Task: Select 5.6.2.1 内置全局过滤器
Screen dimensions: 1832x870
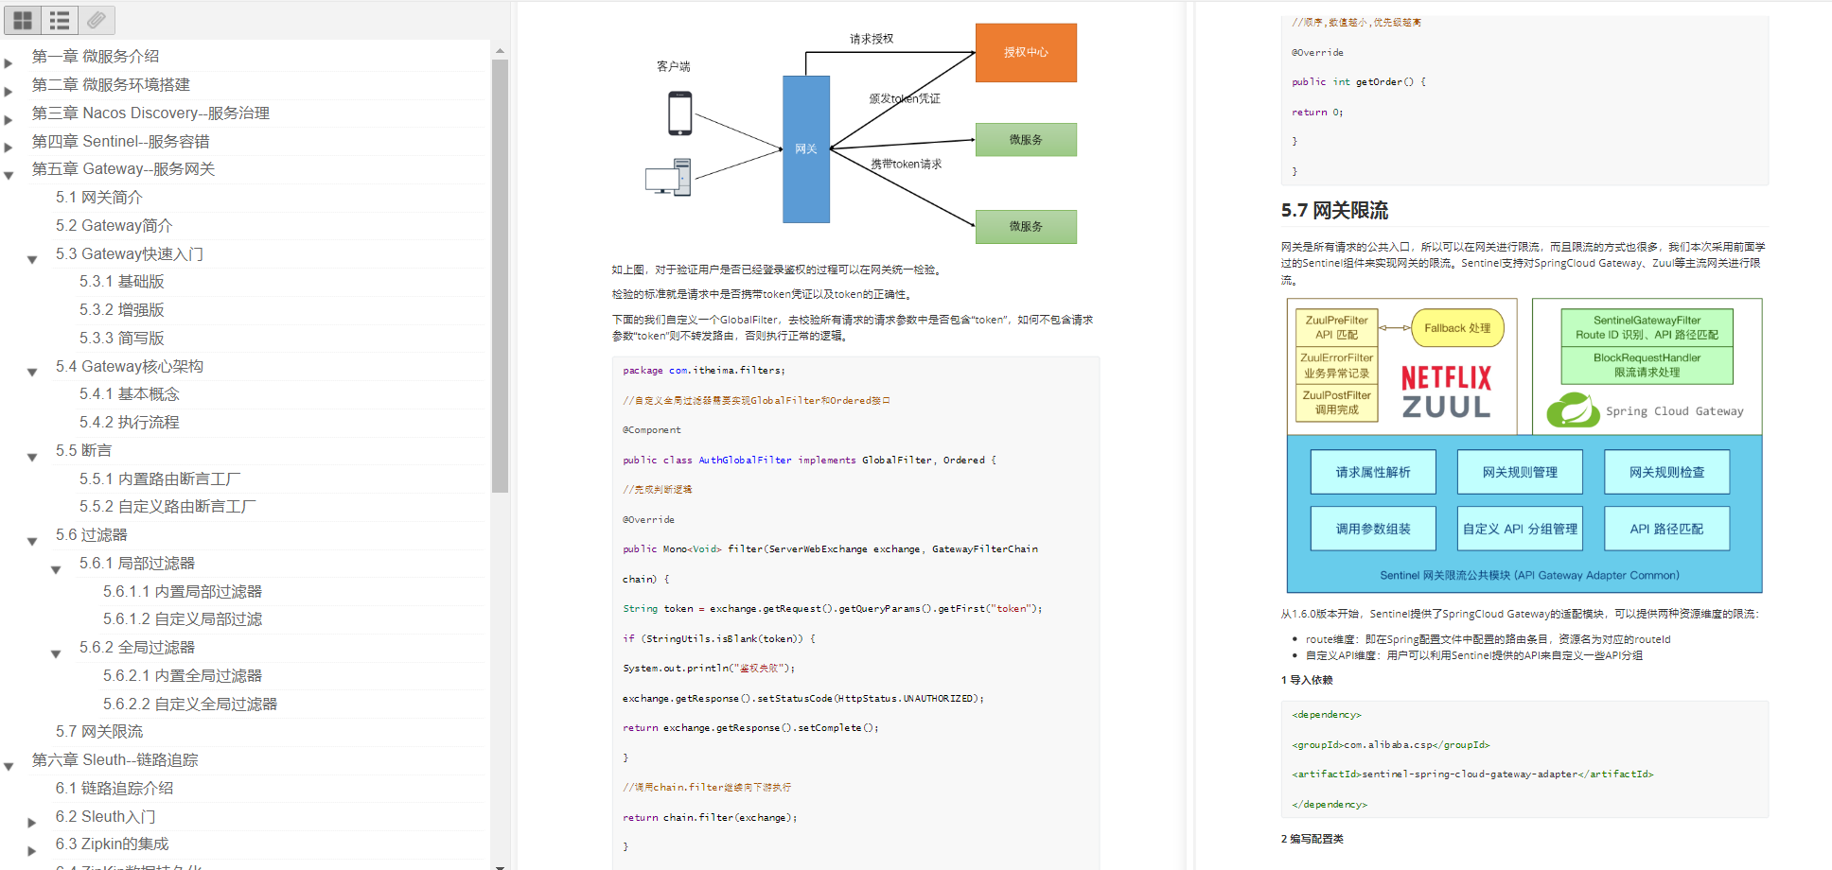Action: tap(183, 676)
